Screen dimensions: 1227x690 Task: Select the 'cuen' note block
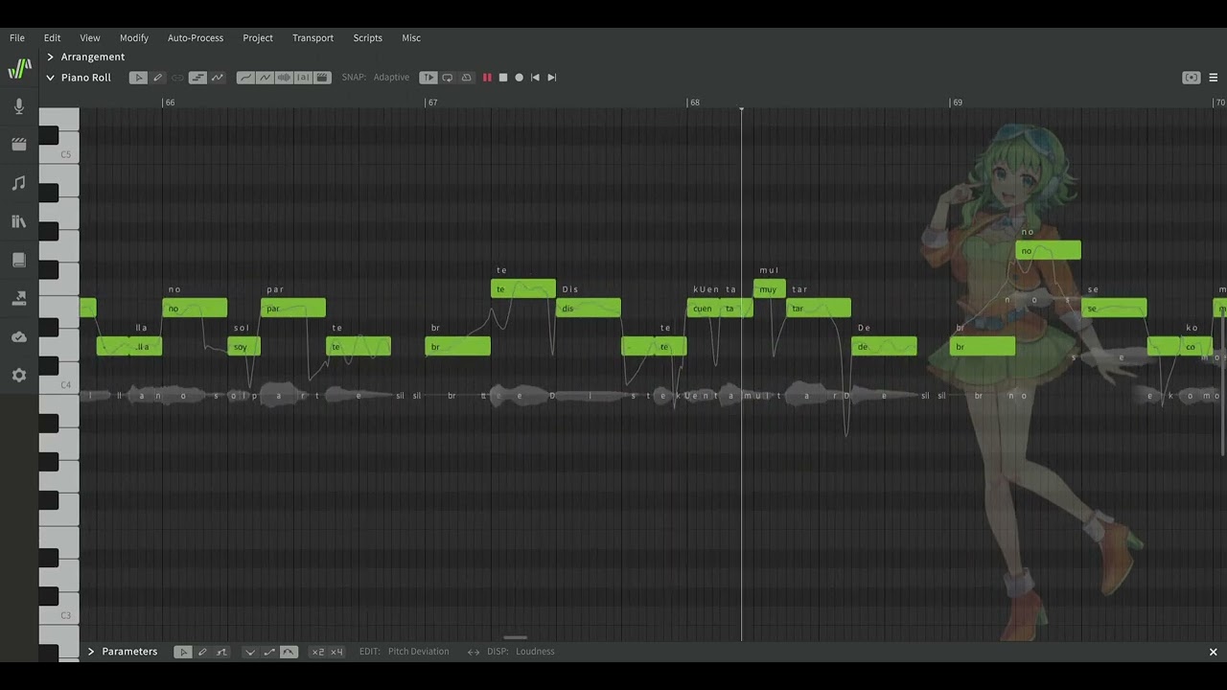[703, 309]
